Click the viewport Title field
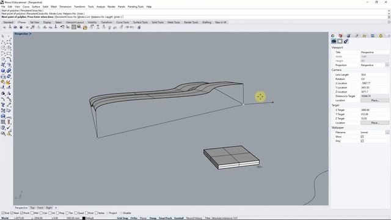This screenshot has height=220, width=391. click(x=375, y=53)
